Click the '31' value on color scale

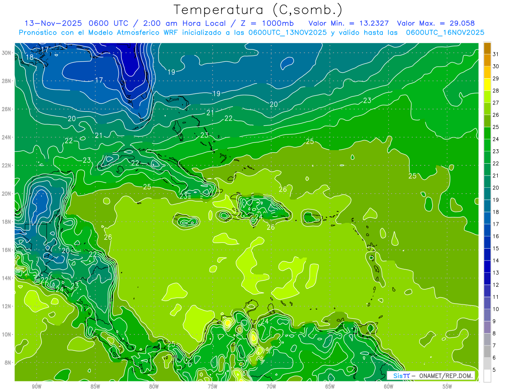pyautogui.click(x=496, y=54)
